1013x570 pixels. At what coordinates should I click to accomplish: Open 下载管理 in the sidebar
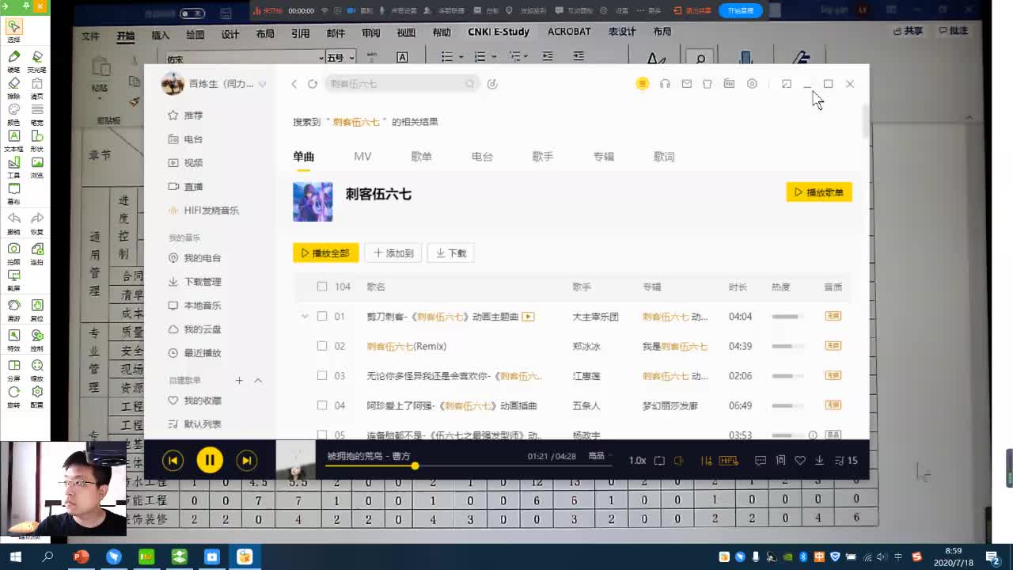click(195, 282)
